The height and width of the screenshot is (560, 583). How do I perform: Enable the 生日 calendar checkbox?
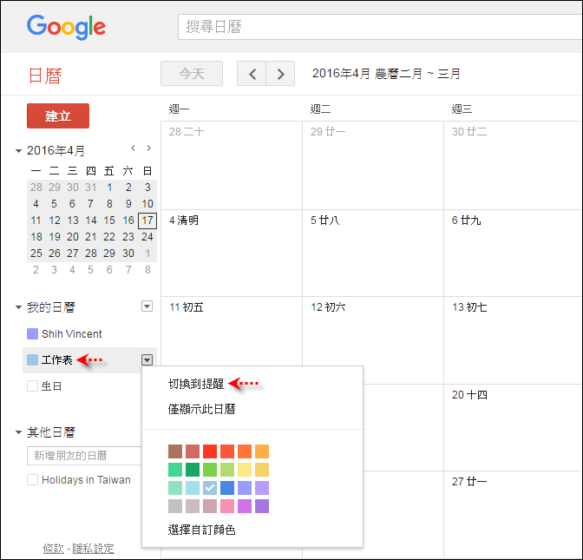[32, 385]
